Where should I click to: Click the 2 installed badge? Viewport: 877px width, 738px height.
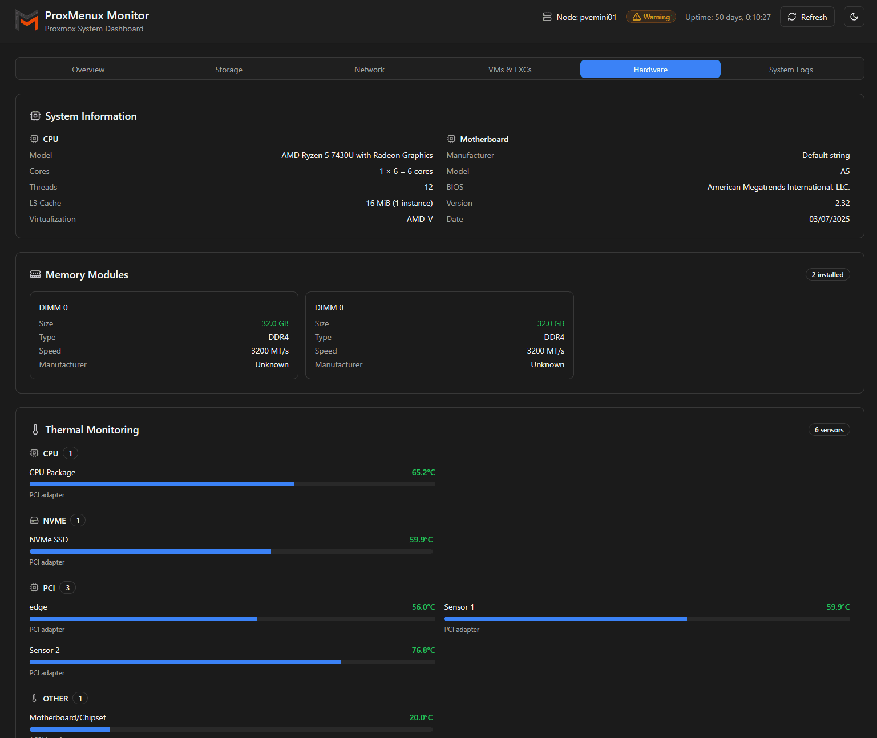point(827,274)
